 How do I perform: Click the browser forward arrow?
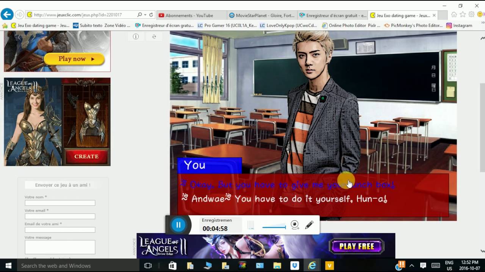point(19,15)
